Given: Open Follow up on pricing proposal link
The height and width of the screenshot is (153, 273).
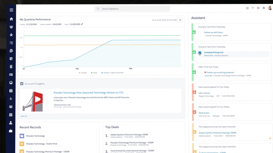Looking at the screenshot, I should (221, 72).
